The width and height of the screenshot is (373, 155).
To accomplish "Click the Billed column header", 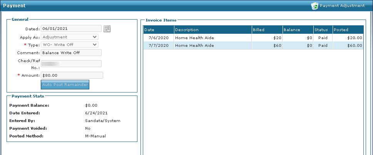I will click(267, 30).
